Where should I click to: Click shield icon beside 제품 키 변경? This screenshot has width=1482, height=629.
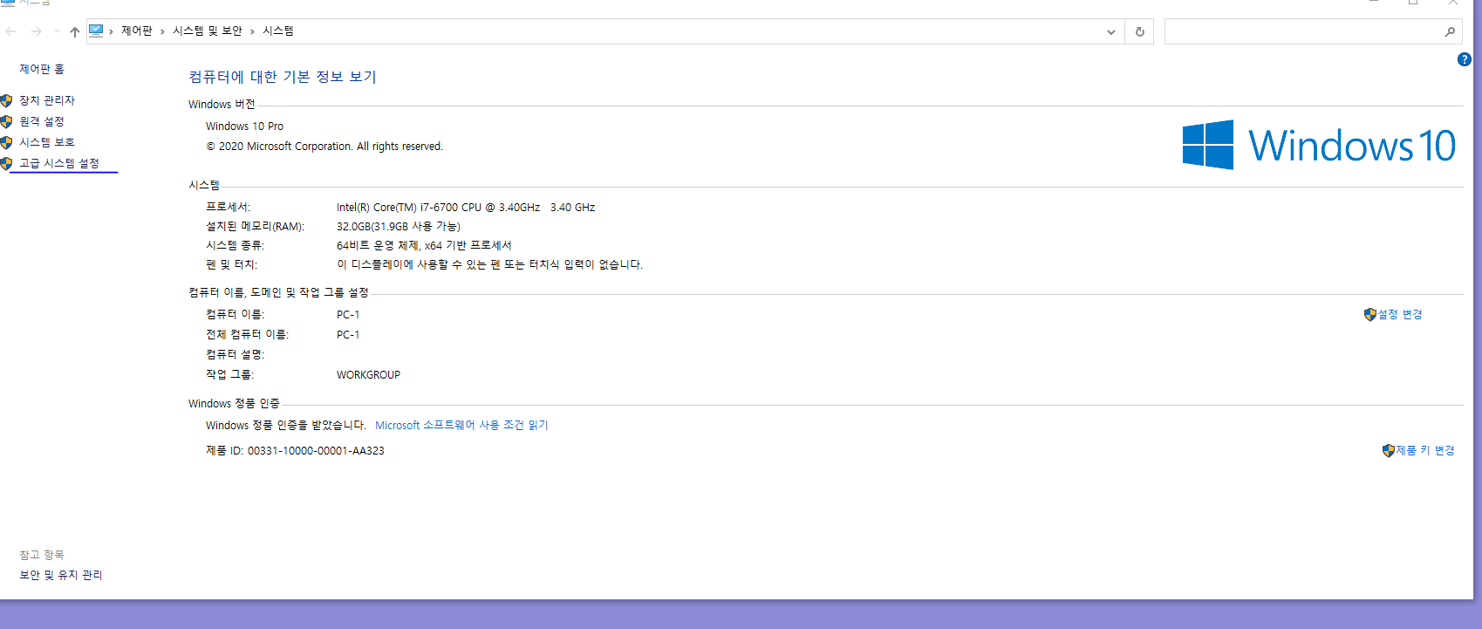(1389, 450)
